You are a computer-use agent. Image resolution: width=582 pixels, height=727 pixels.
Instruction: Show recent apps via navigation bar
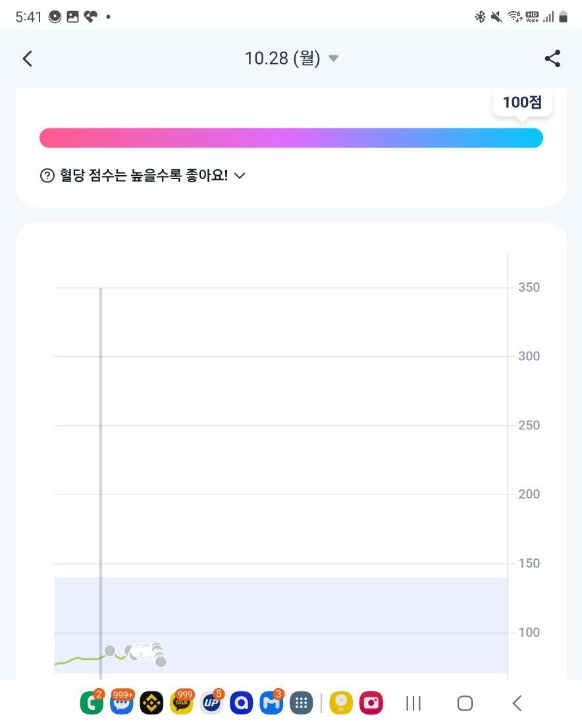point(413,703)
